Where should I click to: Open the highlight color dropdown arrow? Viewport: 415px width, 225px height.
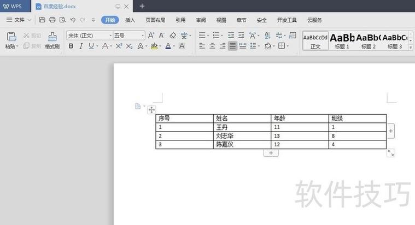click(160, 46)
